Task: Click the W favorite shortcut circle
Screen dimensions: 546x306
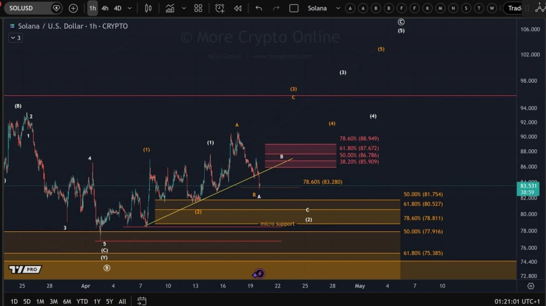Action: click(492, 8)
